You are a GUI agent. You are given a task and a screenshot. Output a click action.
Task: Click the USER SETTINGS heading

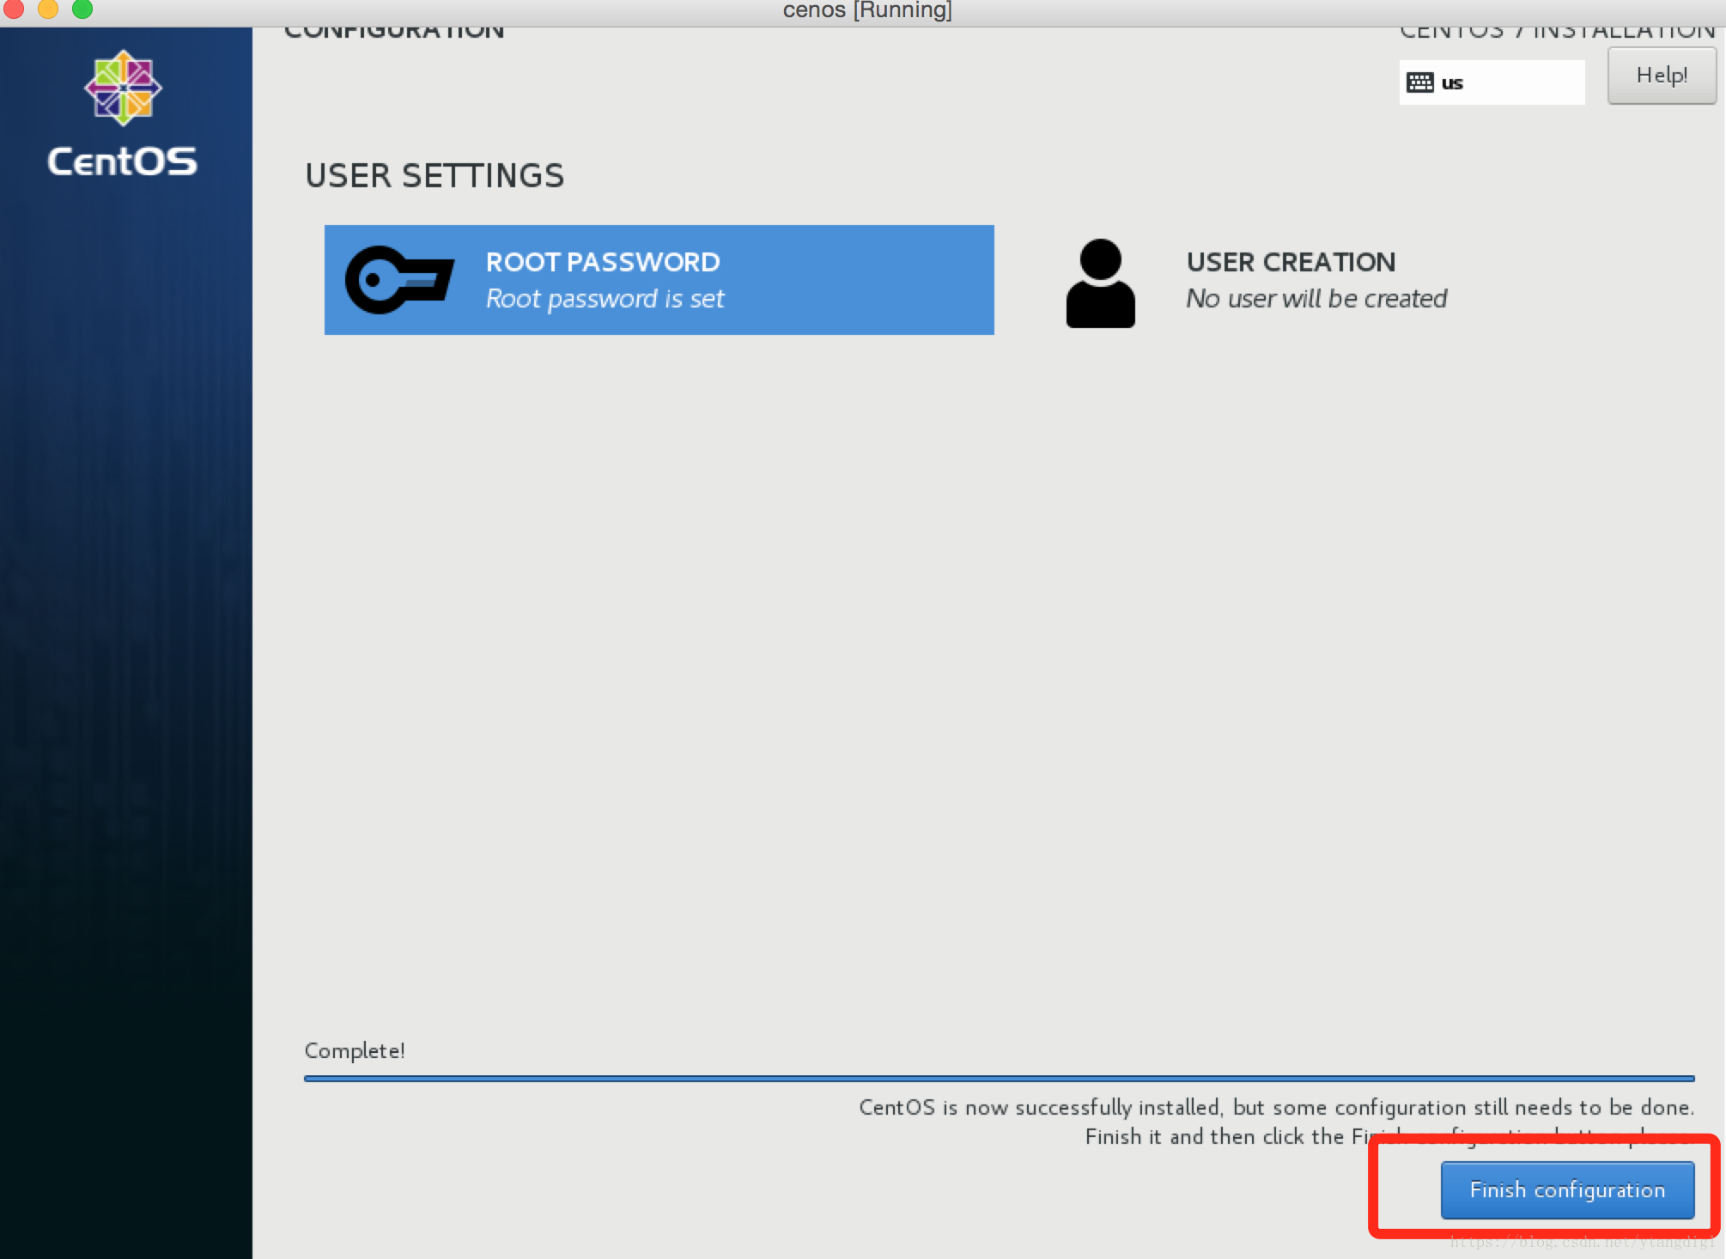pyautogui.click(x=435, y=176)
